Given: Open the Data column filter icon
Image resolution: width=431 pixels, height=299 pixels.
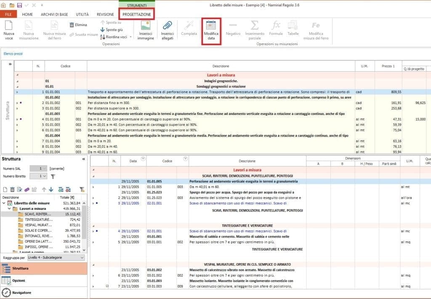Looking at the screenshot, I should 143,159.
